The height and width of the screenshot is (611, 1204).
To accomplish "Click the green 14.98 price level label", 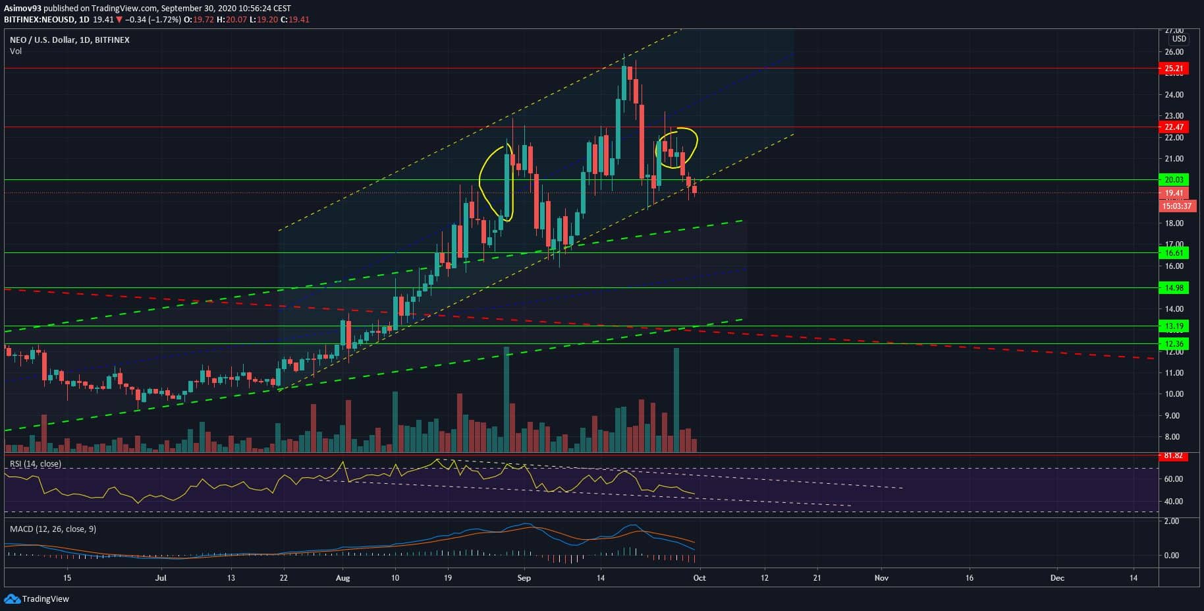I will [1174, 288].
